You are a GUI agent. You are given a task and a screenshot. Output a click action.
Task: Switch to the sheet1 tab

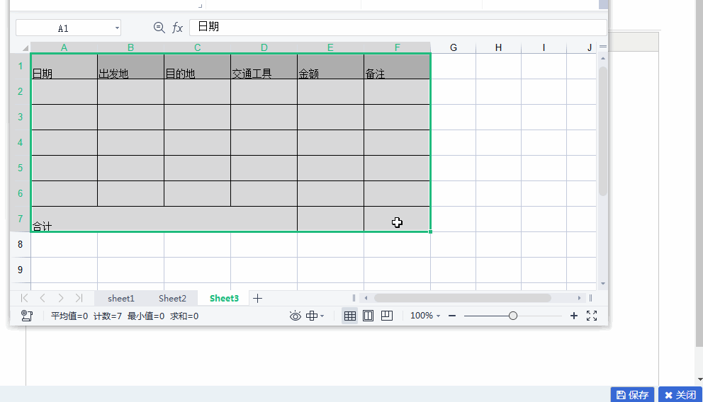pos(120,298)
